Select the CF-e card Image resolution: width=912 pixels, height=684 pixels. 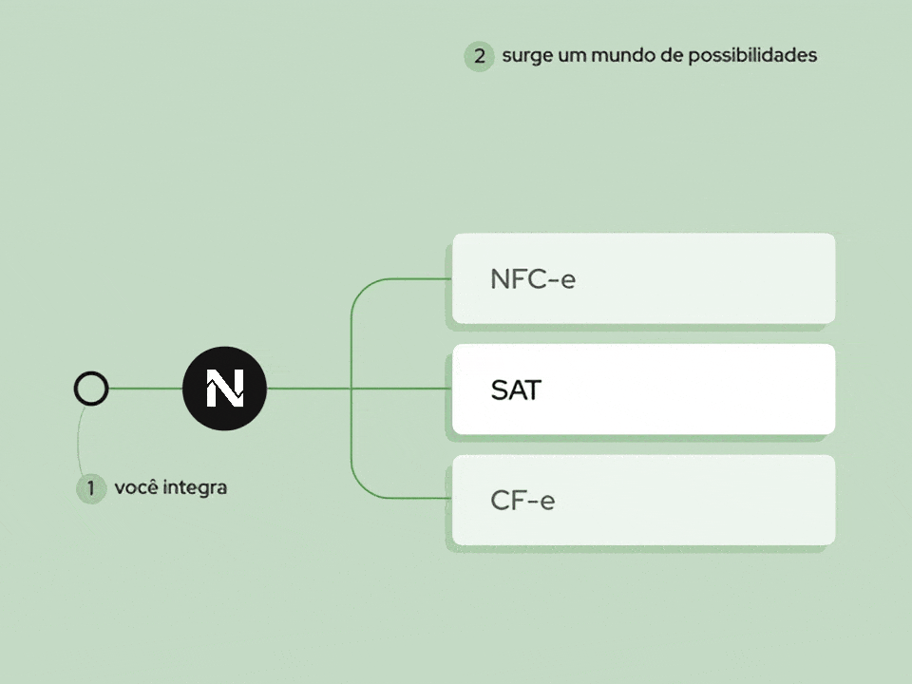pyautogui.click(x=643, y=500)
